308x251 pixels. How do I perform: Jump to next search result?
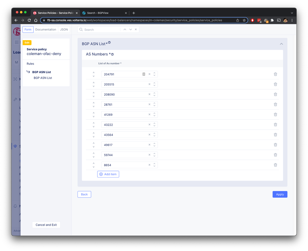point(131,29)
